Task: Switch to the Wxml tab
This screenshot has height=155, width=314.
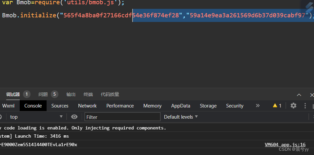Action: tap(9, 106)
